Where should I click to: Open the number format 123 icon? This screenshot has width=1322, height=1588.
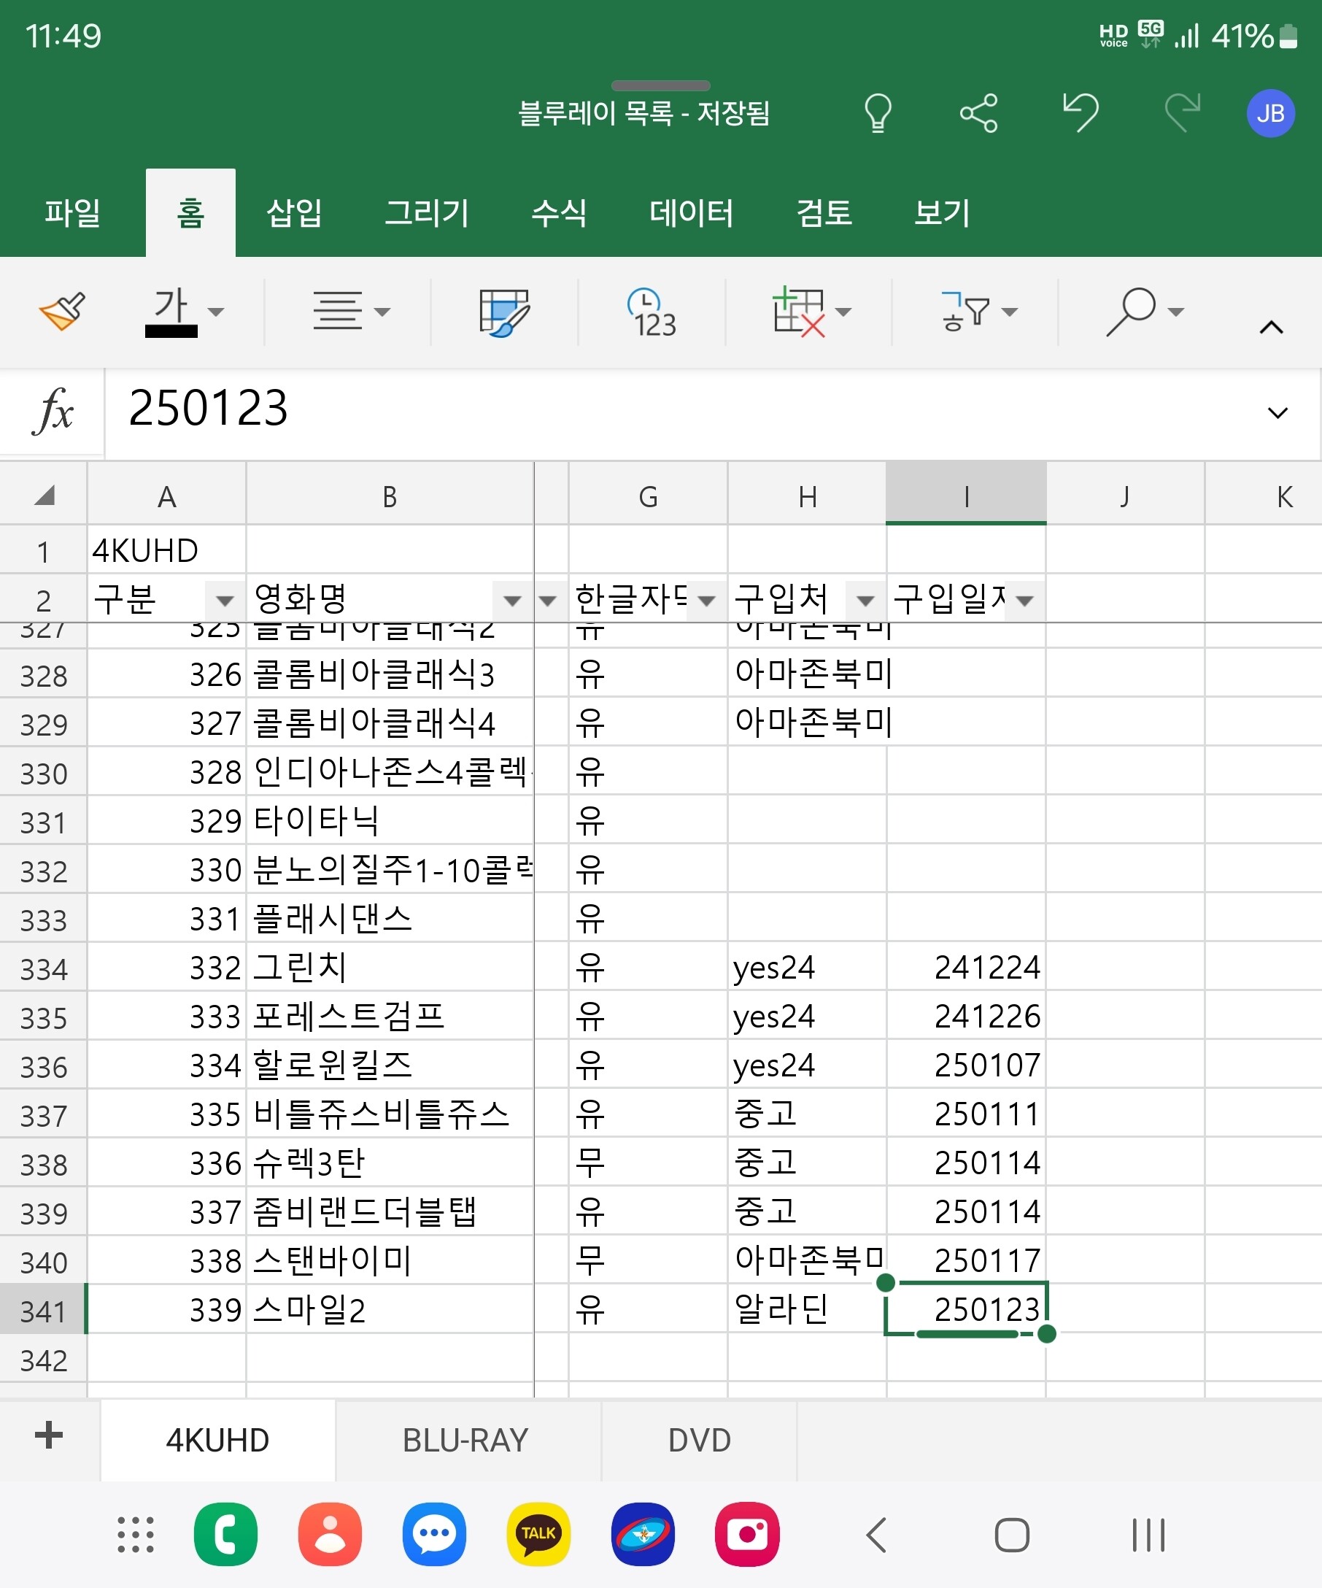(x=651, y=311)
